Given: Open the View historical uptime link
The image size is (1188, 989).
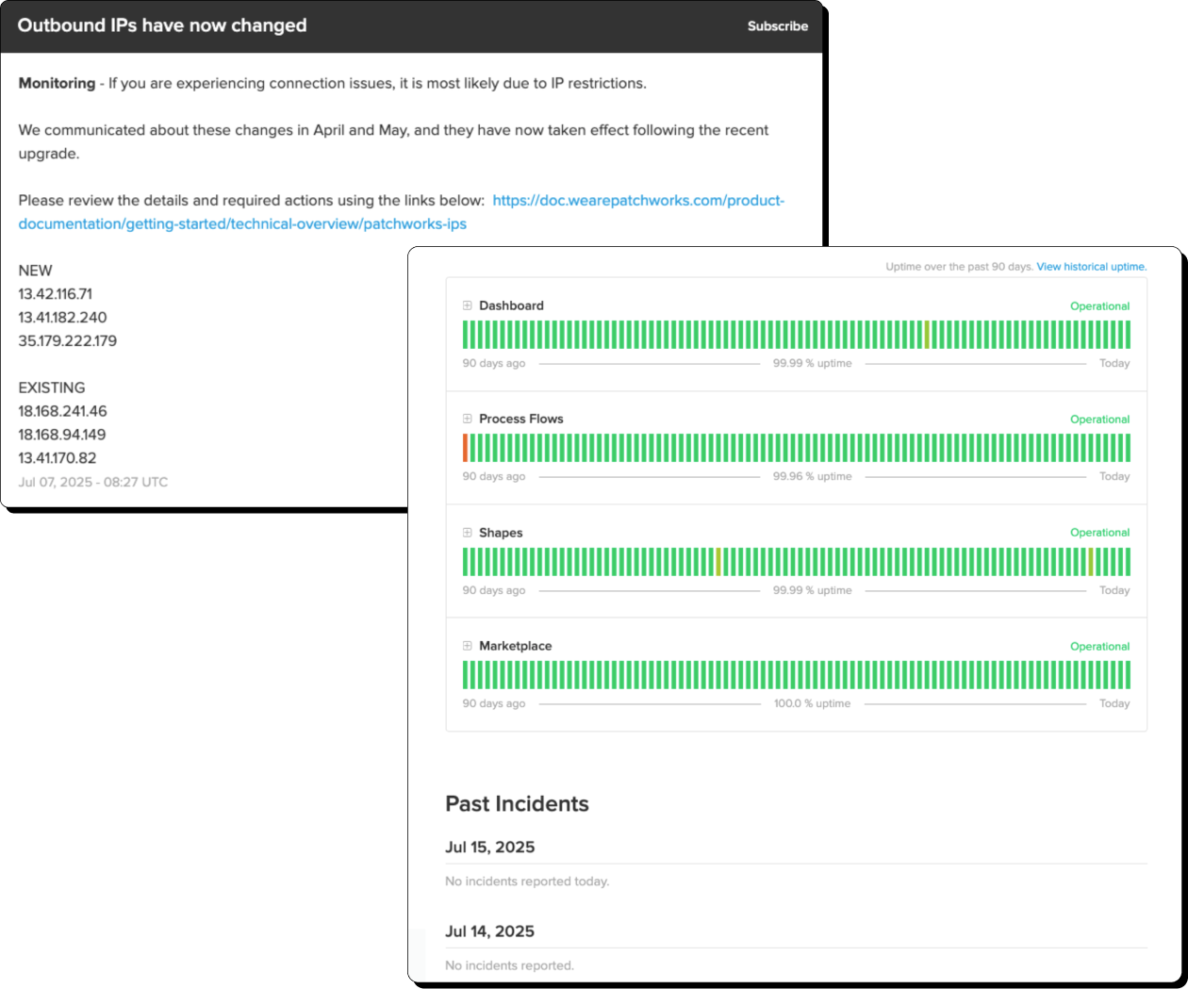Looking at the screenshot, I should coord(1091,267).
